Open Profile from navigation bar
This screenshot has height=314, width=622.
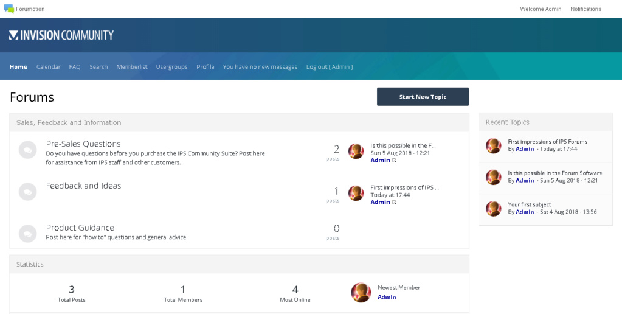coord(205,67)
